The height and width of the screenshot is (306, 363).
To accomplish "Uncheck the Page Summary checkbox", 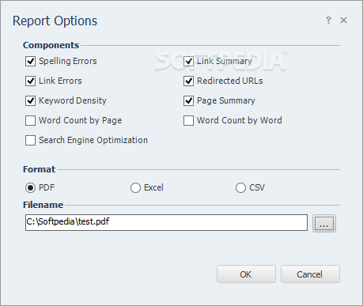I will click(188, 100).
